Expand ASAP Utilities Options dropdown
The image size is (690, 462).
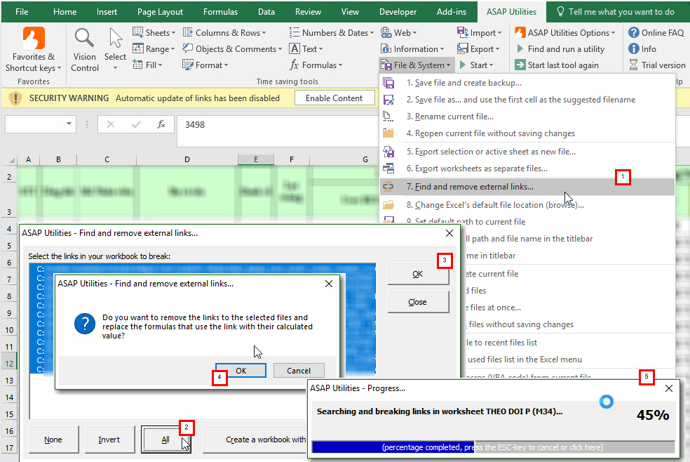coord(565,32)
